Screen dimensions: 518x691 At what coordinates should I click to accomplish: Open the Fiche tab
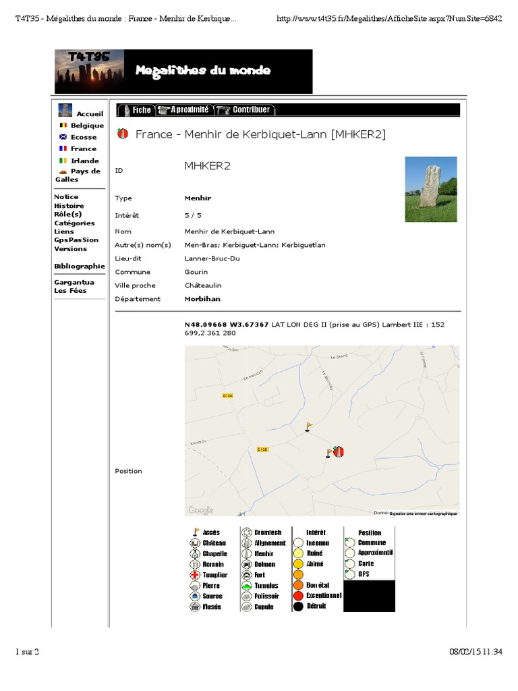click(136, 110)
